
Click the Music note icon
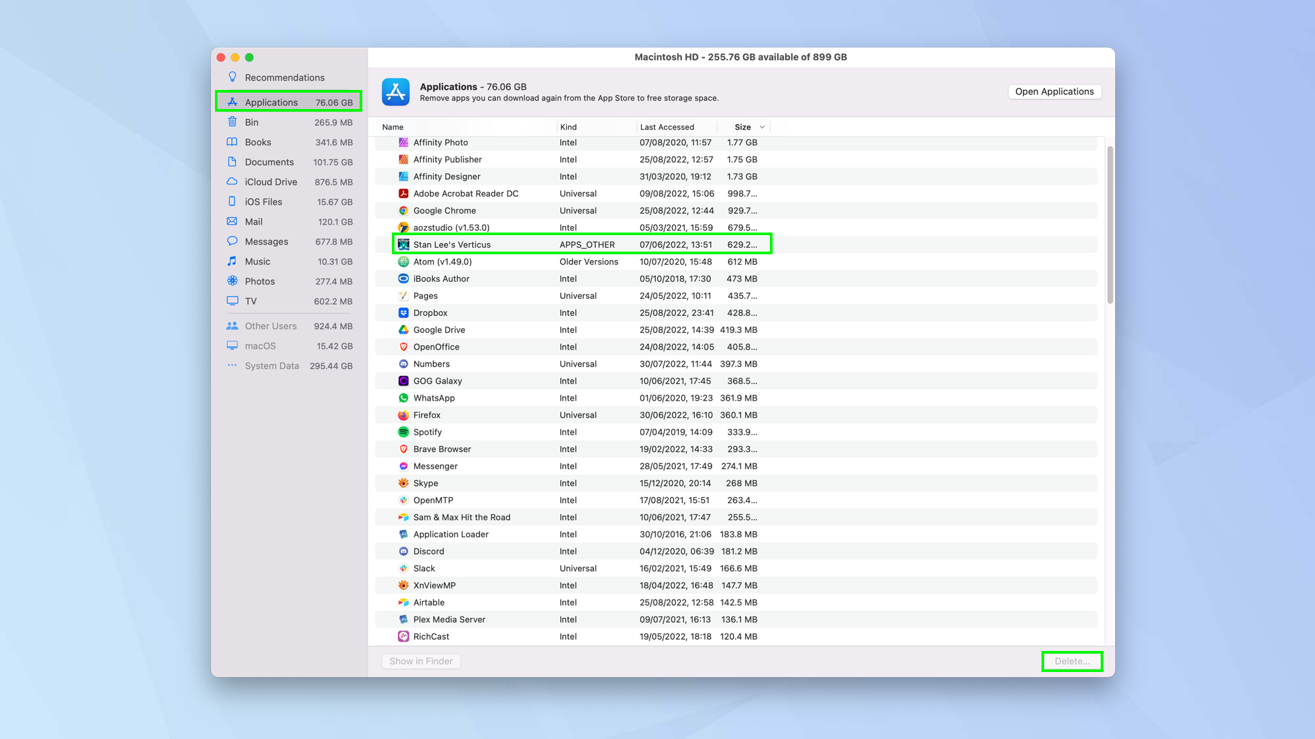[232, 261]
